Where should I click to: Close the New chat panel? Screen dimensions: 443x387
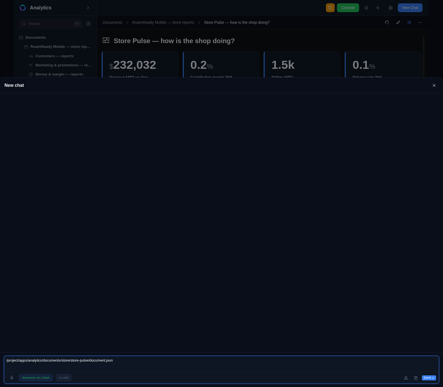pyautogui.click(x=434, y=85)
